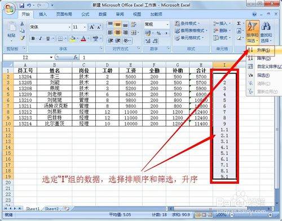
Task: Switch to the Sheet2 worksheet tab
Action: (x=52, y=209)
